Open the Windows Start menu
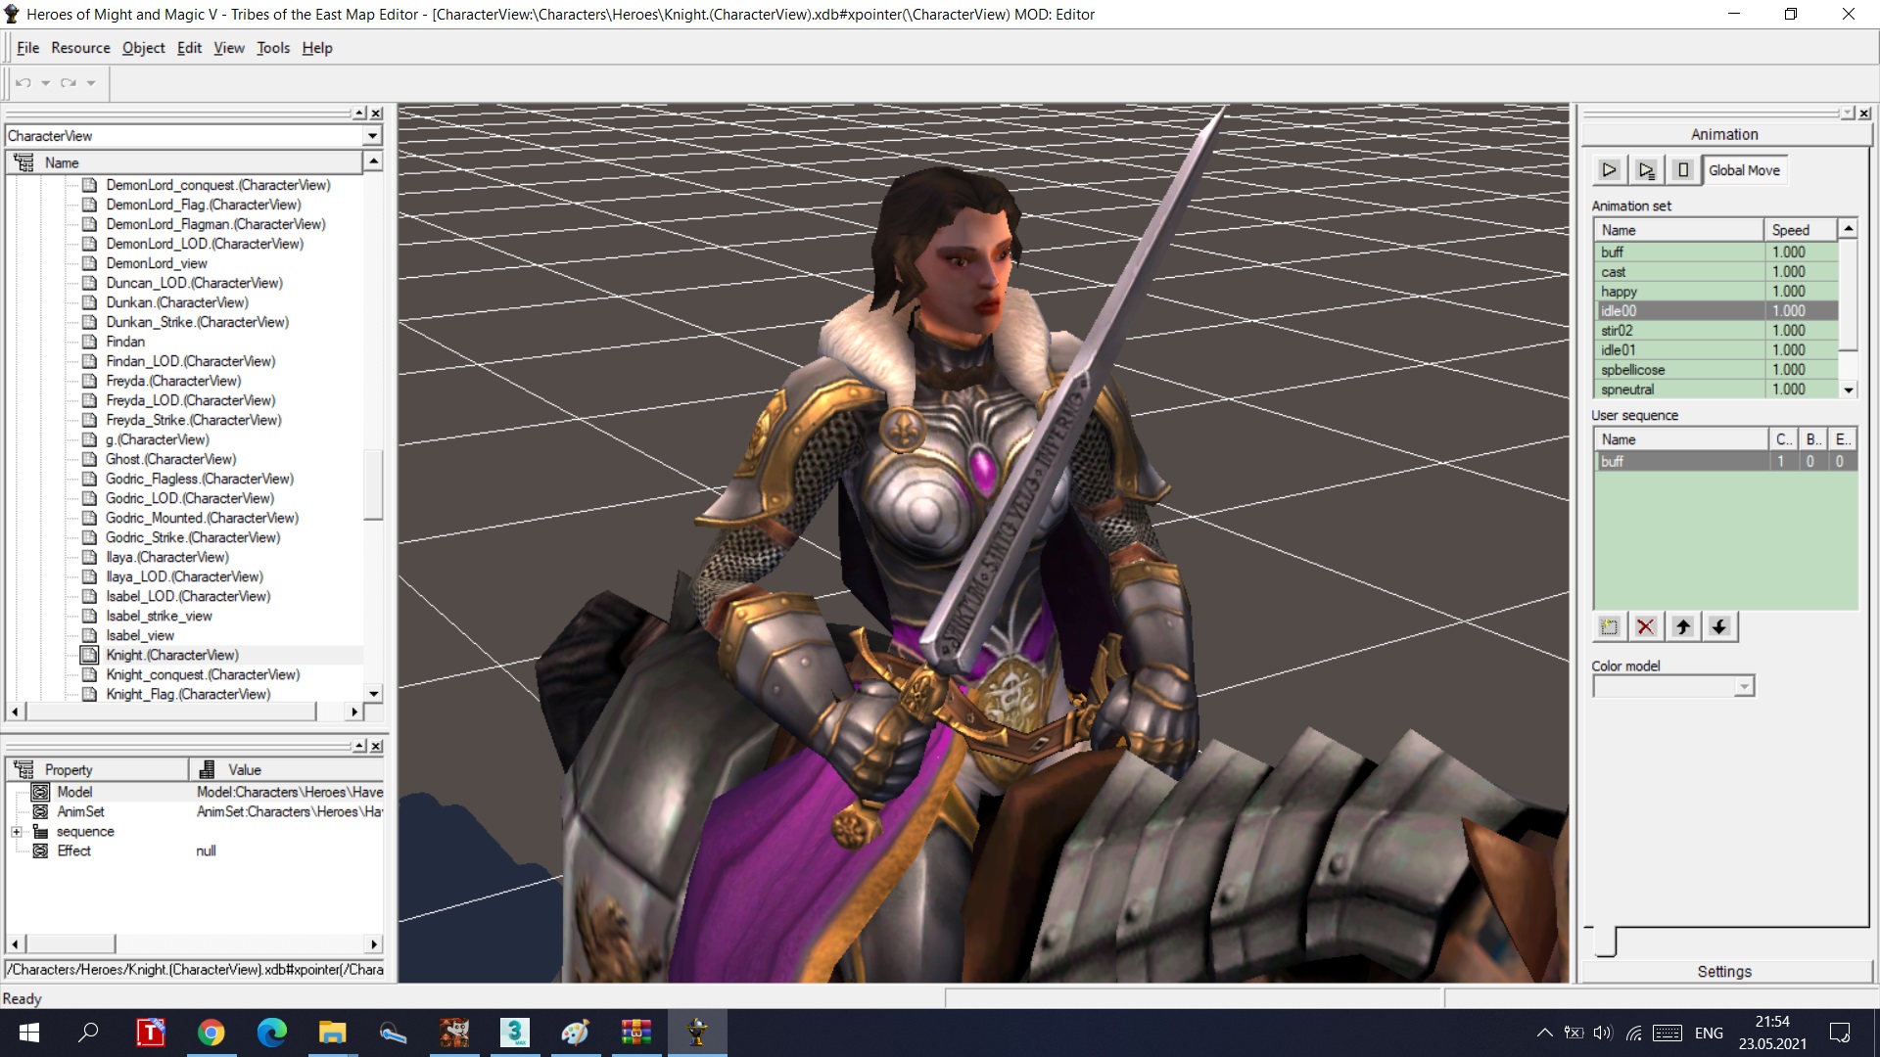This screenshot has width=1880, height=1057. pos(29,1033)
